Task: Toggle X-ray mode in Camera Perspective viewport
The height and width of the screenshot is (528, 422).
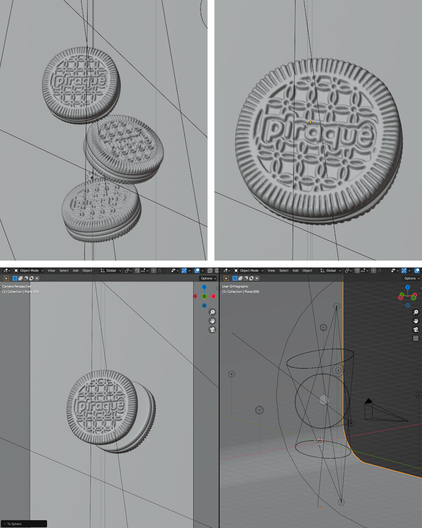Action: (210, 271)
